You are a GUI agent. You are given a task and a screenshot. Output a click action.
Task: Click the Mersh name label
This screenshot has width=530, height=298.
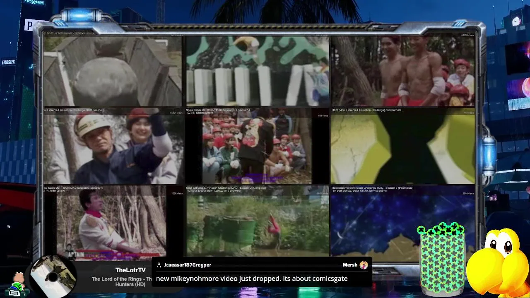[350, 265]
